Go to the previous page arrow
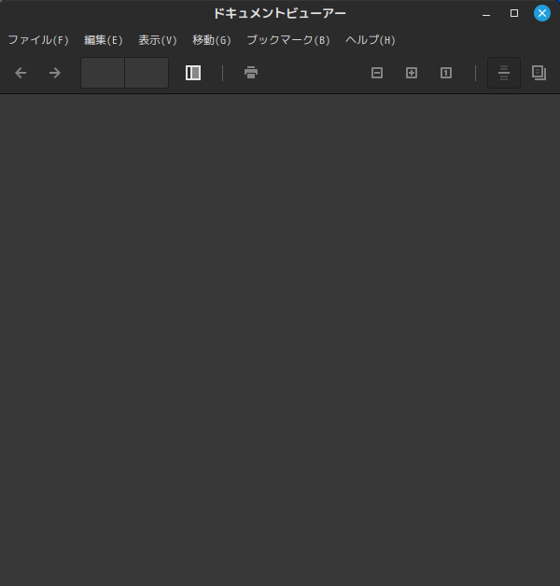Image resolution: width=560 pixels, height=586 pixels. tap(21, 73)
